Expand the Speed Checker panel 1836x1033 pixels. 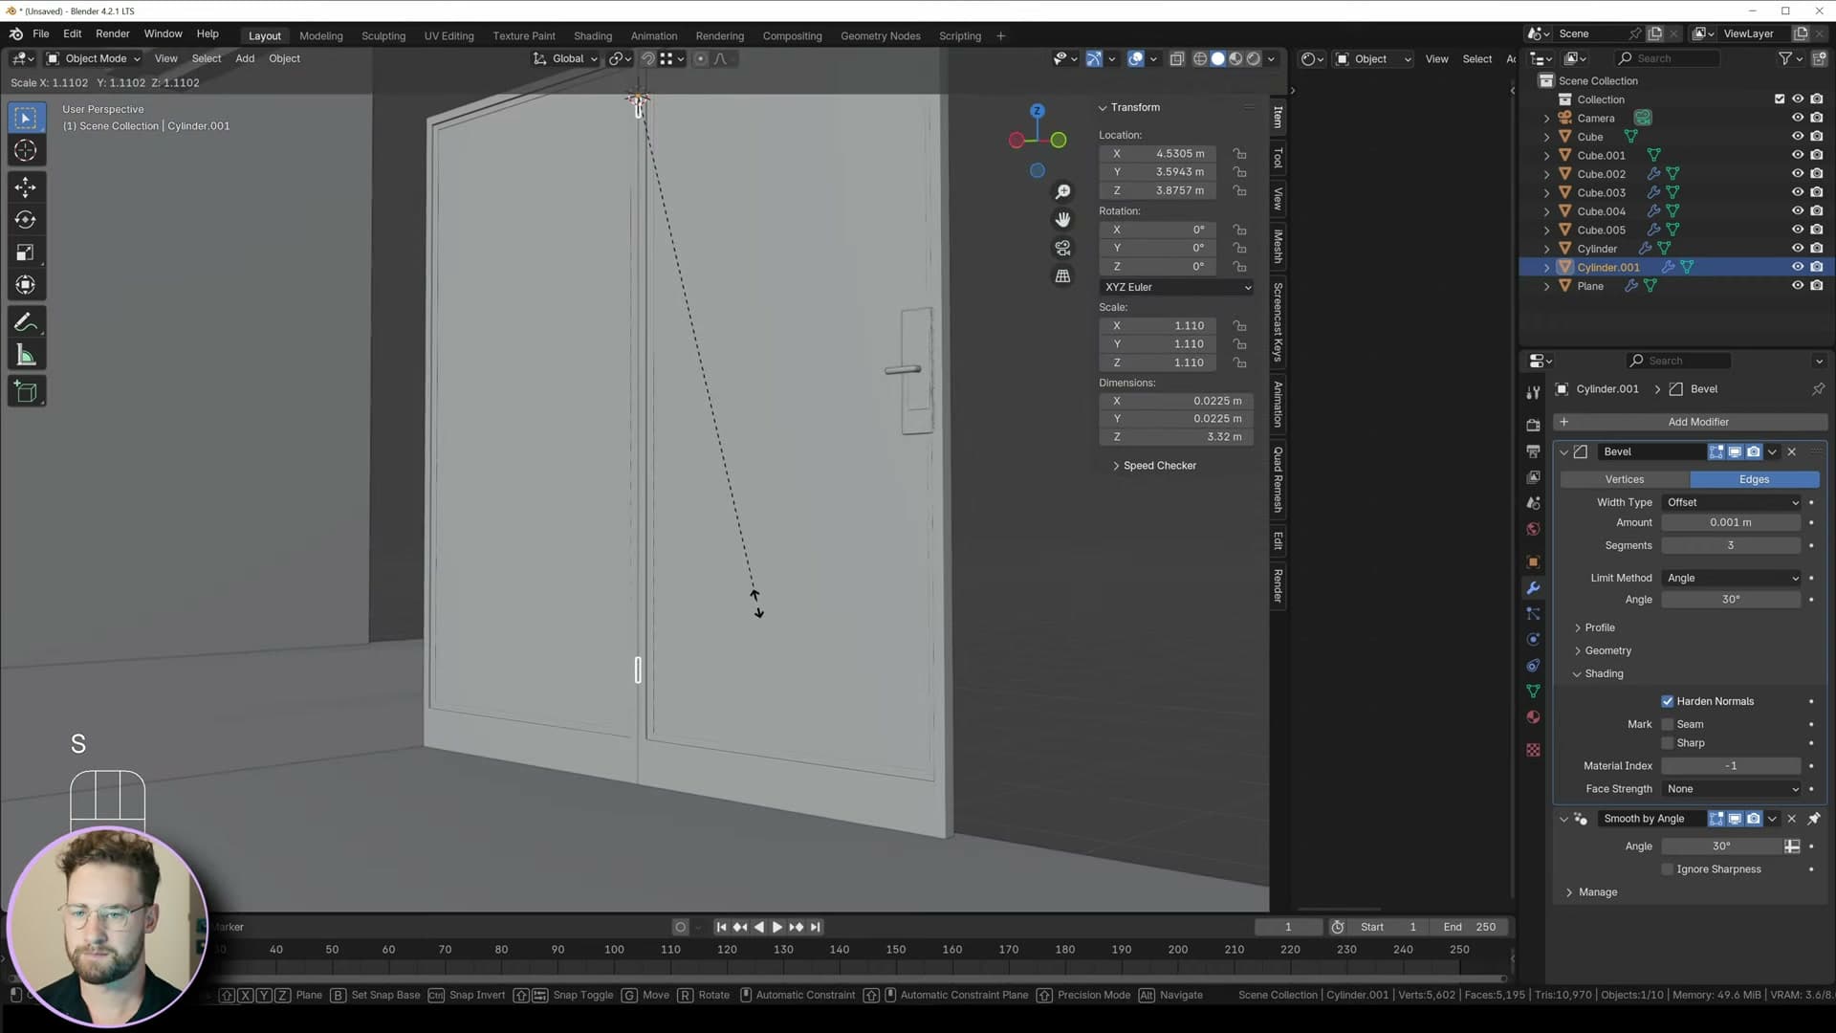pyautogui.click(x=1159, y=466)
